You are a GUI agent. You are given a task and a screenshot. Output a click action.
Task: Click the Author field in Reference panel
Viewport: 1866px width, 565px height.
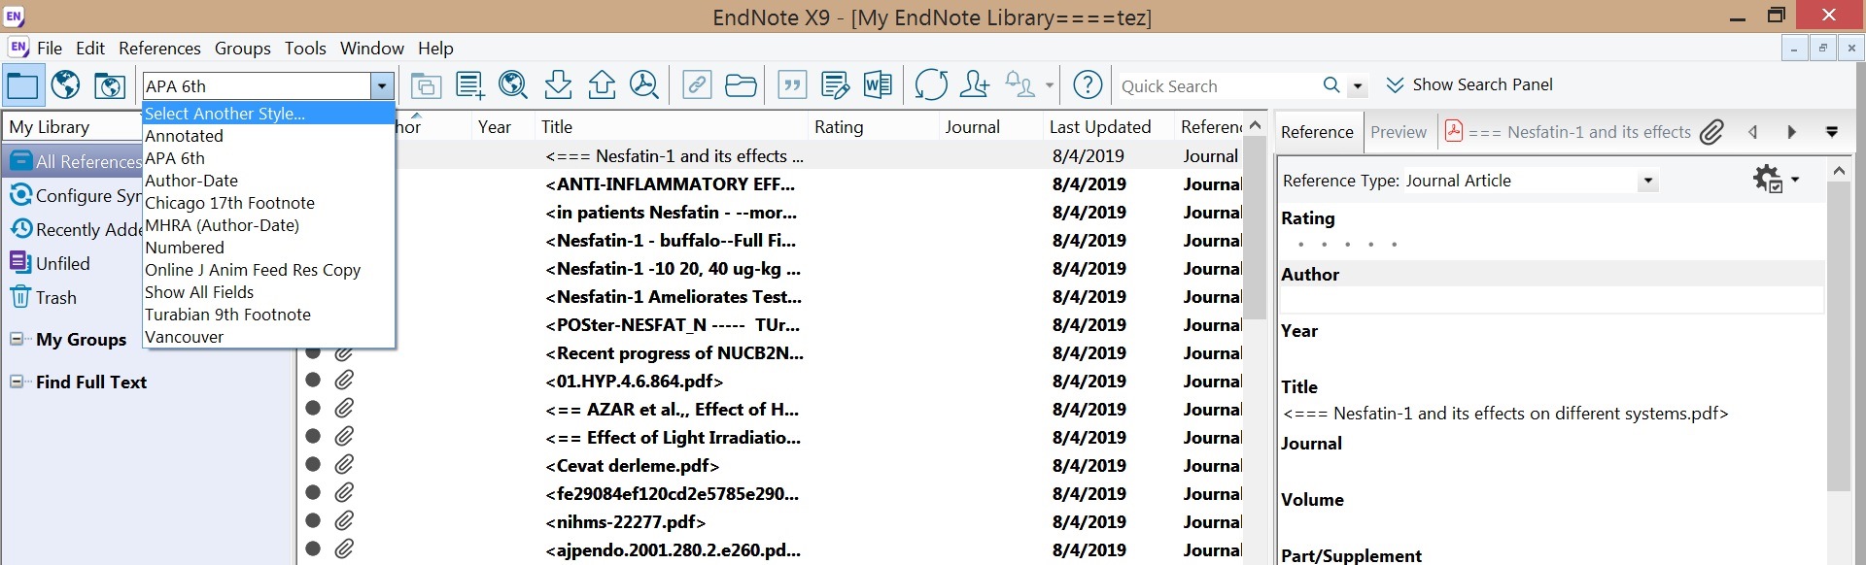(x=1551, y=300)
